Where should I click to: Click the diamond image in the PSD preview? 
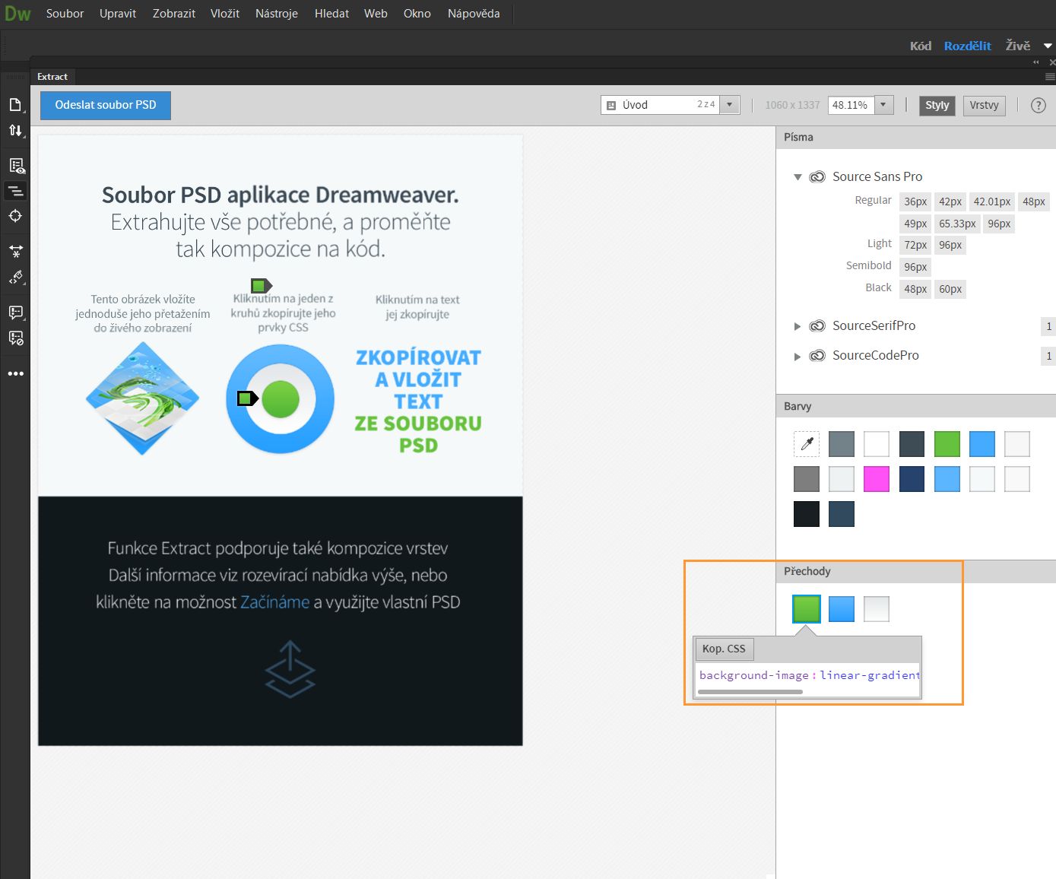[x=142, y=398]
